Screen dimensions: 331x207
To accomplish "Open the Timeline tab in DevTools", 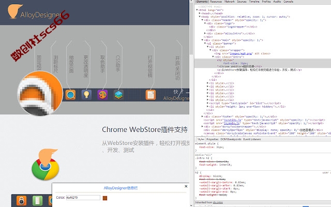I will tap(254, 2).
